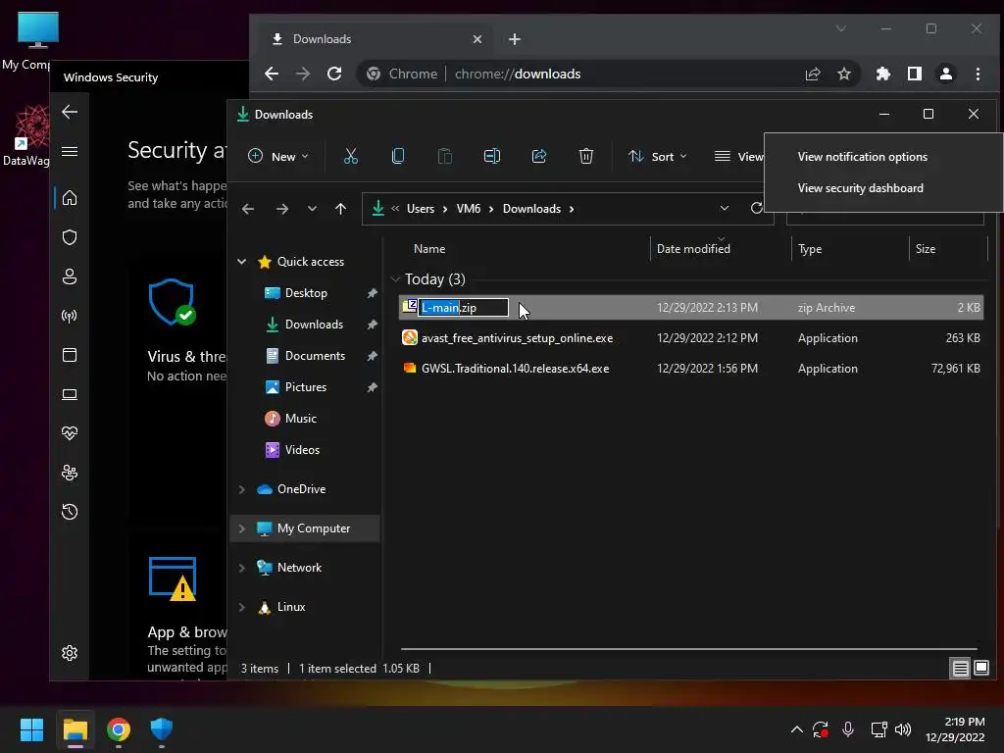Open the New dropdown in Explorer
Screen dimensions: 1004x753
coord(277,156)
